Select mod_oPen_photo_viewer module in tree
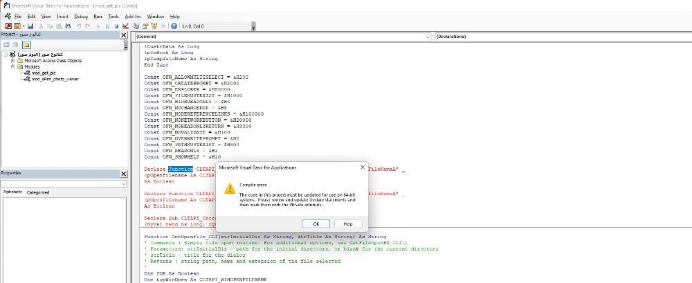The image size is (692, 283). [x=55, y=79]
